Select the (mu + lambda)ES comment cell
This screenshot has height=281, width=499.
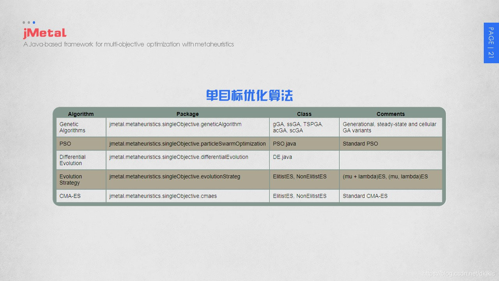pos(391,180)
